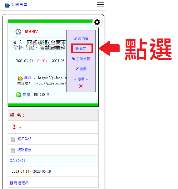Click the blue home icon beside 系統首頁
This screenshot has height=189, width=178.
[x=7, y=5]
